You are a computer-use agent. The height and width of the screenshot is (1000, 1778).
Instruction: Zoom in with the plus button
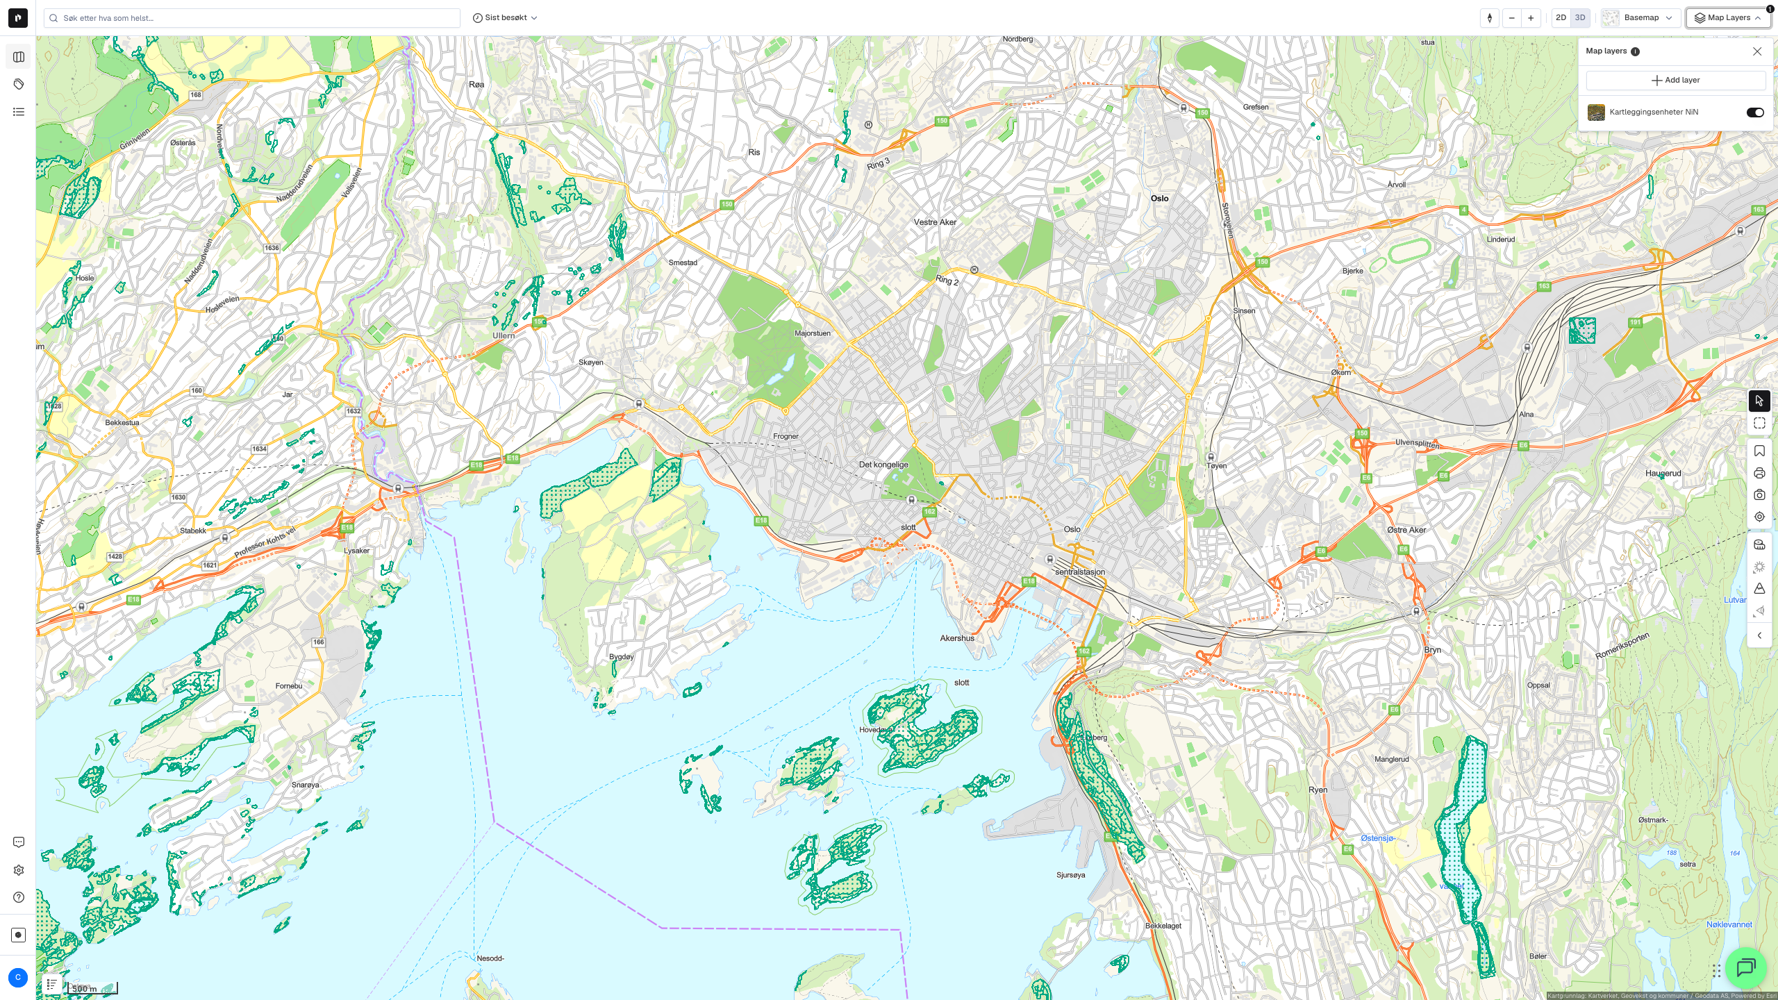pos(1531,18)
